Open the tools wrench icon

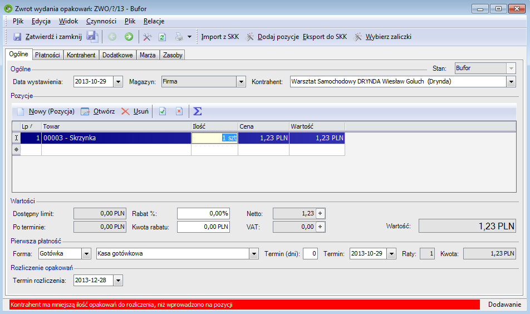click(147, 37)
